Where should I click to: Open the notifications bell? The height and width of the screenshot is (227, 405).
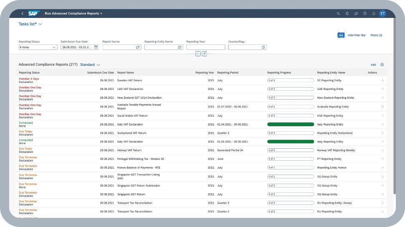coord(373,13)
